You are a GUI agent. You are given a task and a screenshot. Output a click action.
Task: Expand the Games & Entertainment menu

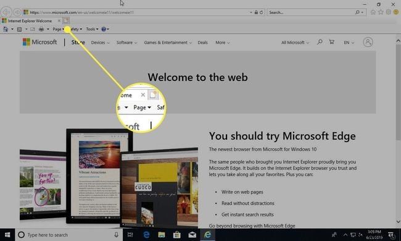pos(168,43)
